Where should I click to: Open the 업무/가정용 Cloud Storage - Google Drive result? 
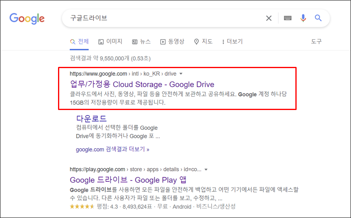pos(142,84)
